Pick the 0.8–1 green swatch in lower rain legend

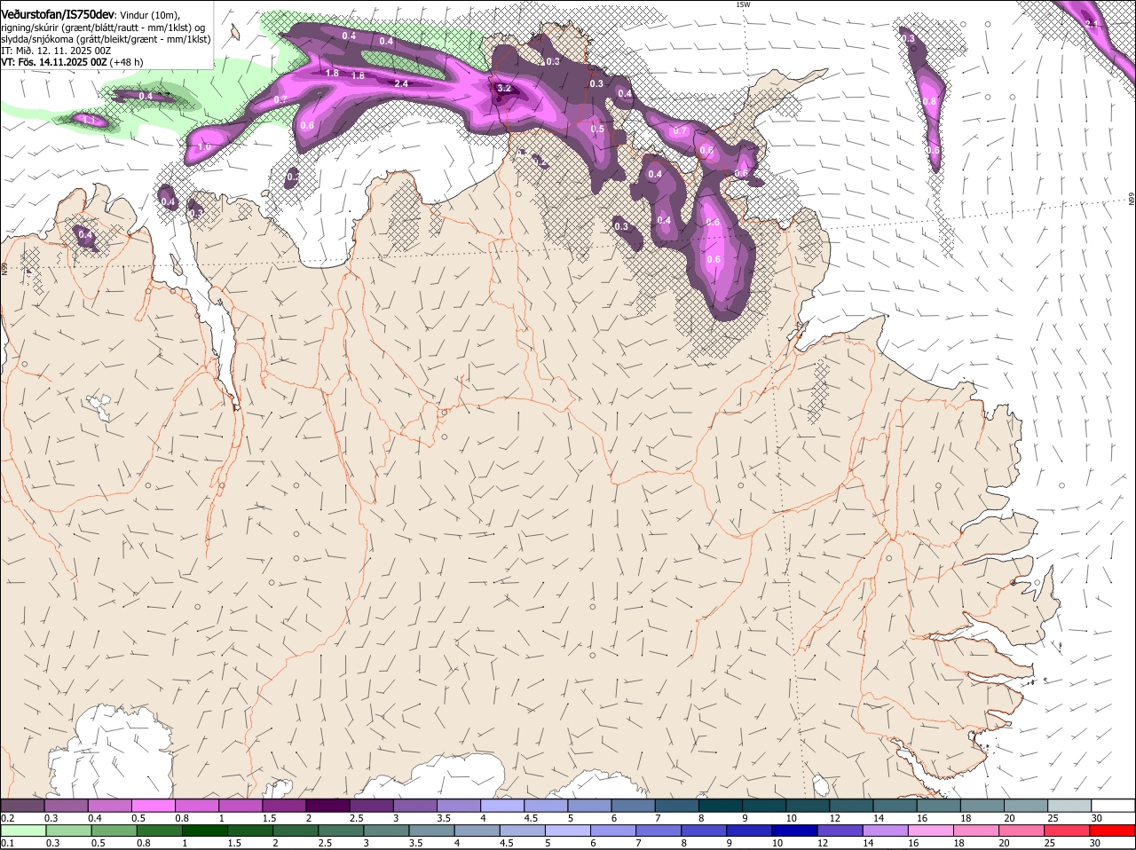pyautogui.click(x=160, y=830)
